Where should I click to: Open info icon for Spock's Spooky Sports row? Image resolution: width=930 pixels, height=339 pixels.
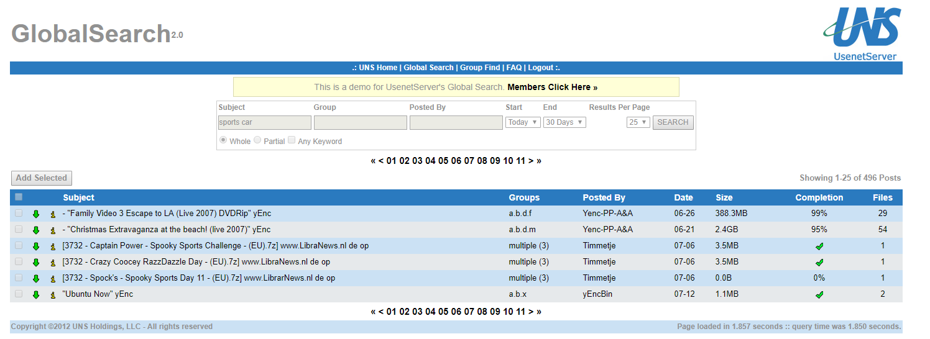tap(53, 278)
